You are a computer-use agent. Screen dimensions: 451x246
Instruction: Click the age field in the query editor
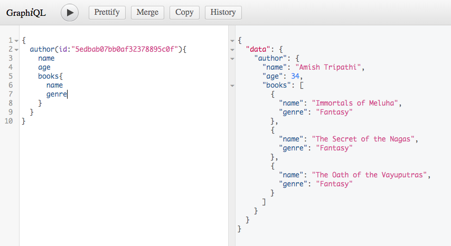44,67
